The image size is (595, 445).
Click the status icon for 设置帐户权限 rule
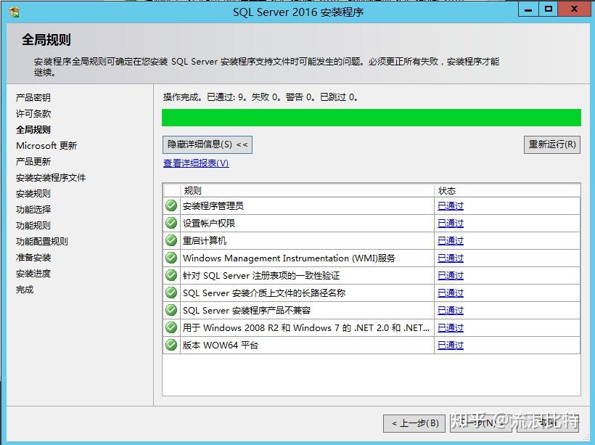tap(171, 223)
